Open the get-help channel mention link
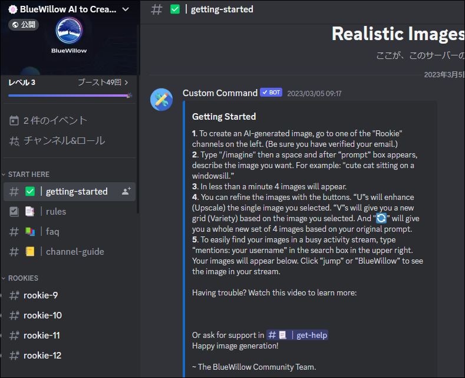This screenshot has width=465, height=378. (298, 336)
